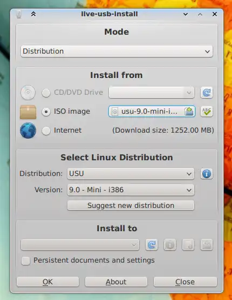
Task: Enable Persistent documents and settings checkbox
Action: [x=26, y=260]
